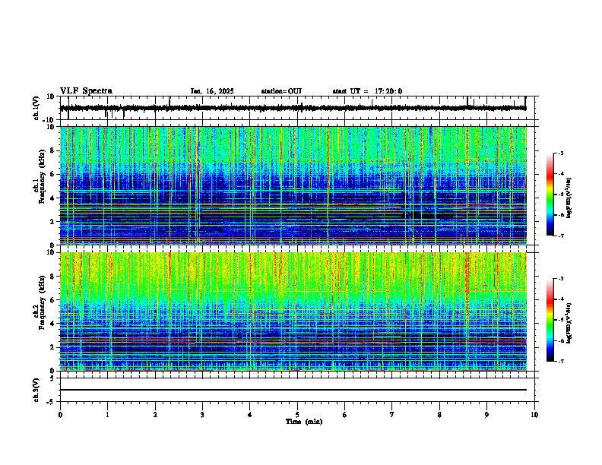Viewport: 602px width, 465px height.
Task: Select the date text "Jan. 16, 2025"
Action: (x=212, y=91)
